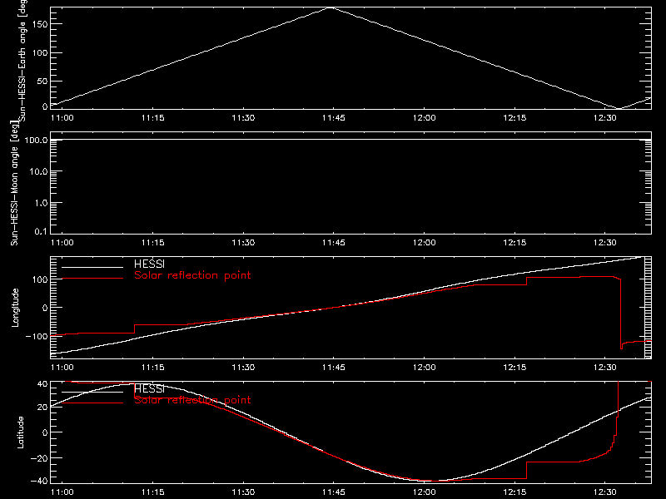Click red legend line in Longitude plot
The height and width of the screenshot is (499, 666).
pyautogui.click(x=92, y=279)
